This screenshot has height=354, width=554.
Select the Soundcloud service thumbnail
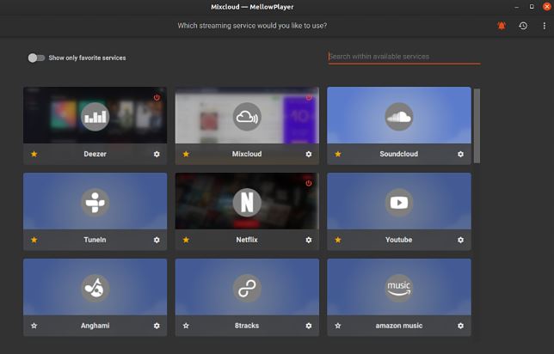point(399,115)
